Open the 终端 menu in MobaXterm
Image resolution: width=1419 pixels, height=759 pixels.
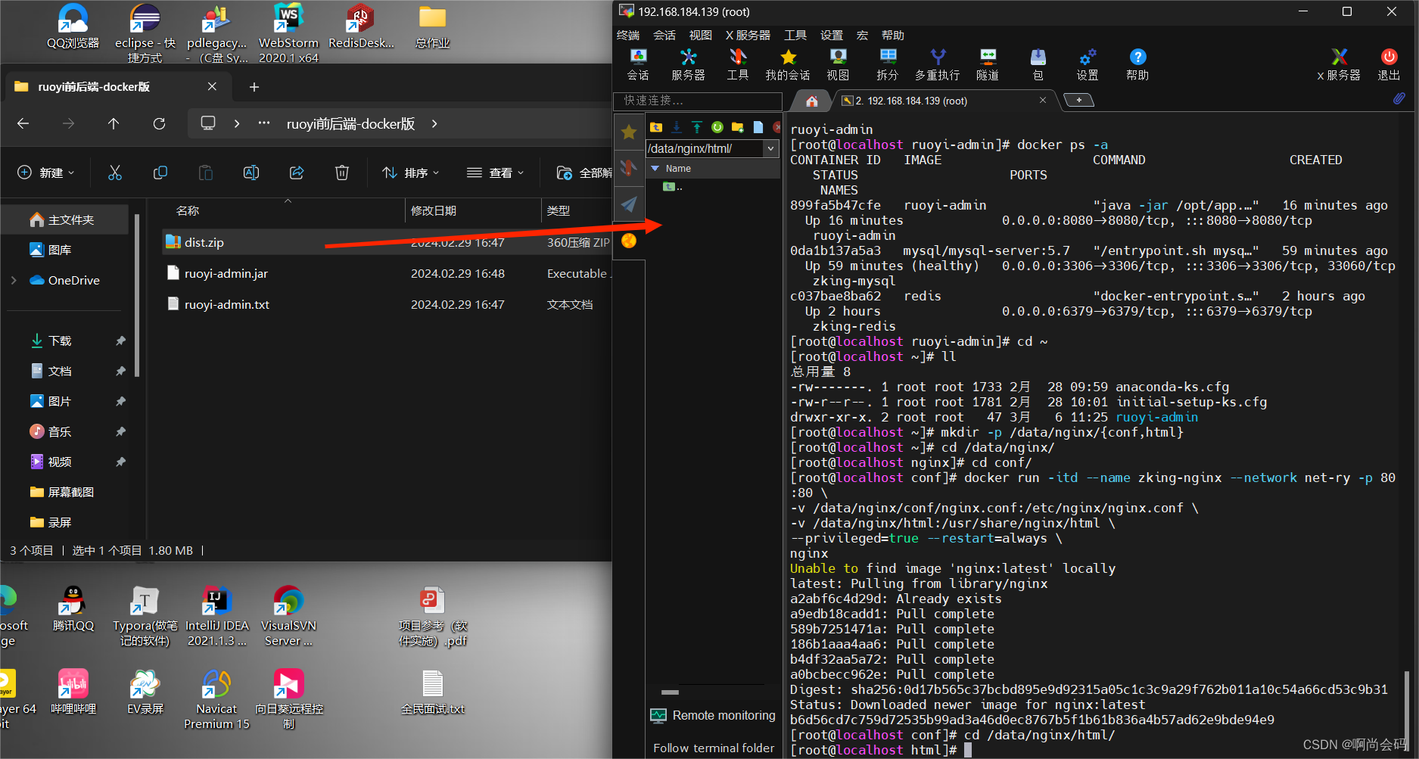pos(628,35)
